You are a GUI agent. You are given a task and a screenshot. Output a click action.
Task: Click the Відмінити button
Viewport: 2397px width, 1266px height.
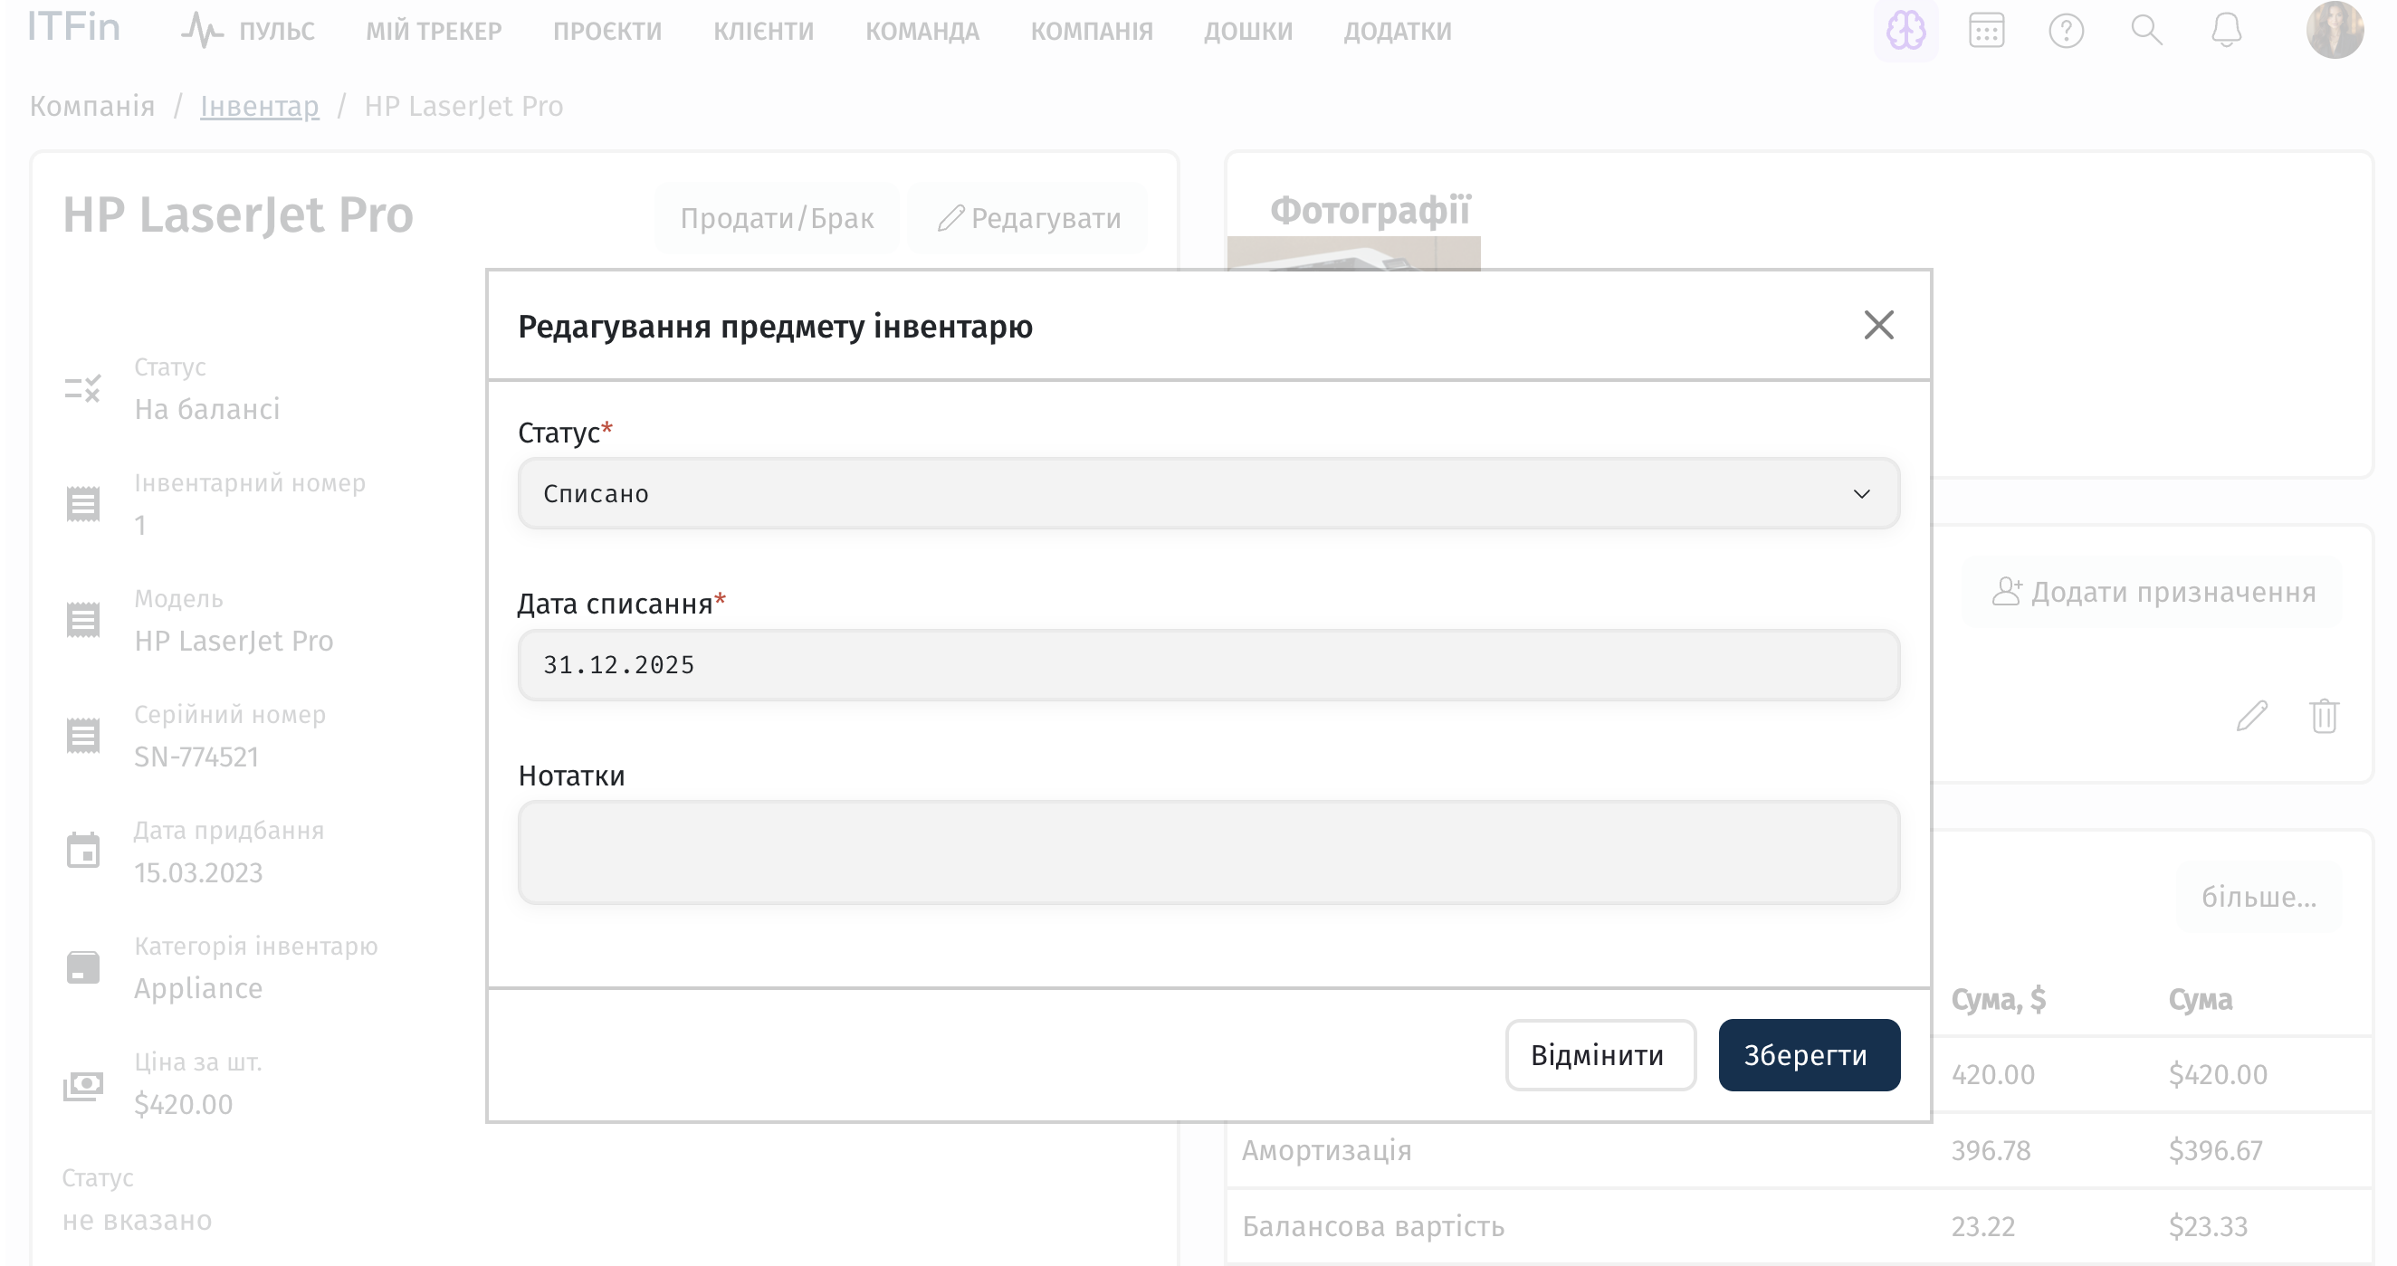click(x=1600, y=1055)
